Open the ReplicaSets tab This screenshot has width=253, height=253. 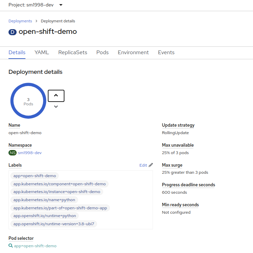pos(73,52)
